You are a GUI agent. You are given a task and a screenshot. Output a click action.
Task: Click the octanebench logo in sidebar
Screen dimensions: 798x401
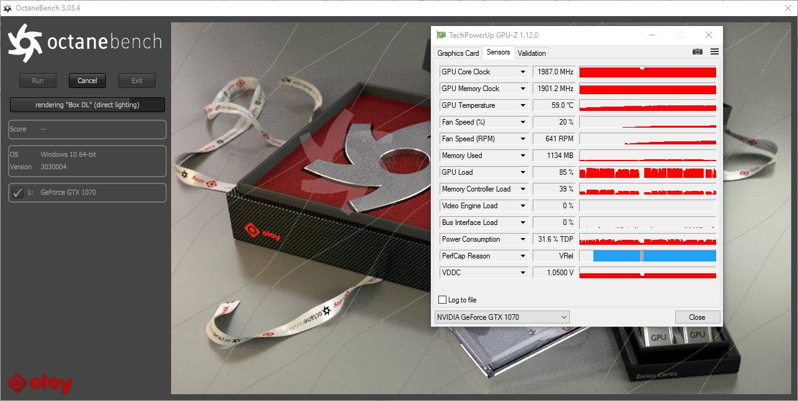[x=84, y=43]
